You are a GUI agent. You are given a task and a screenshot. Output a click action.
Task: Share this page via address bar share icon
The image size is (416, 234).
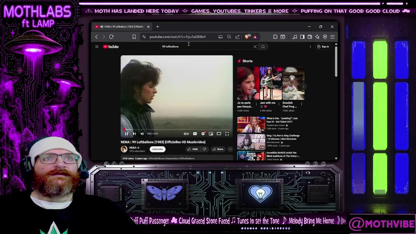(x=238, y=37)
